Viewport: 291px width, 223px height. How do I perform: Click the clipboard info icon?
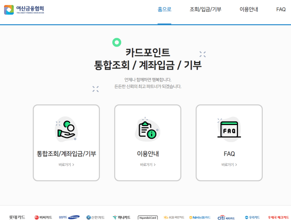pyautogui.click(x=148, y=130)
